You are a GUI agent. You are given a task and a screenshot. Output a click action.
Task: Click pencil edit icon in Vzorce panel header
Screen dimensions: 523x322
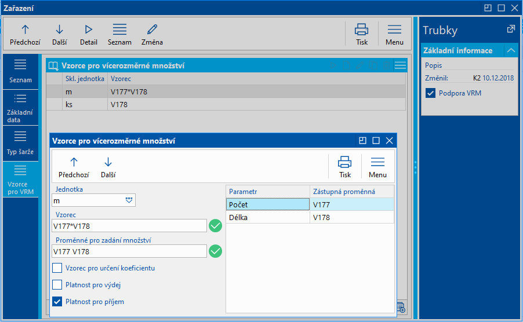pyautogui.click(x=359, y=65)
